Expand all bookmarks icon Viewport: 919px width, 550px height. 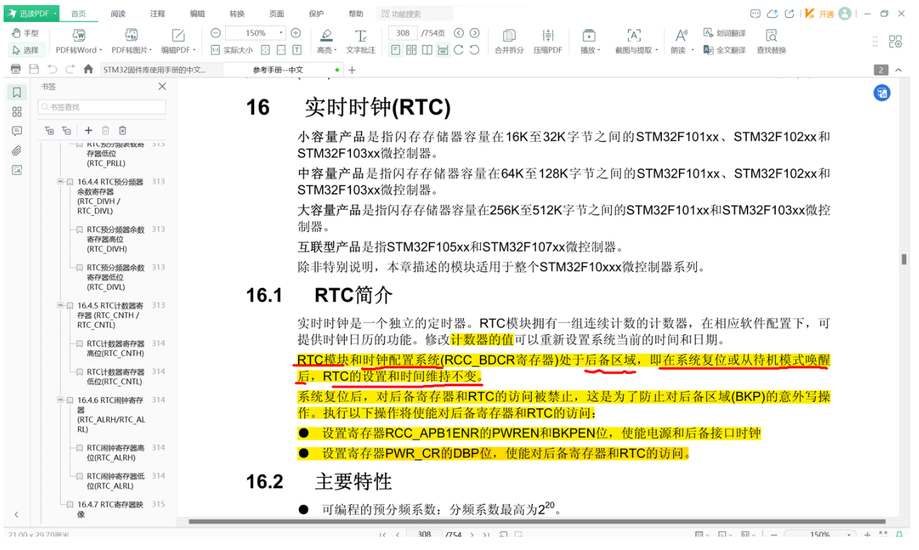[x=49, y=130]
